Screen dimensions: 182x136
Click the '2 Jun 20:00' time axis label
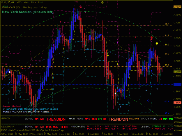(79, 134)
